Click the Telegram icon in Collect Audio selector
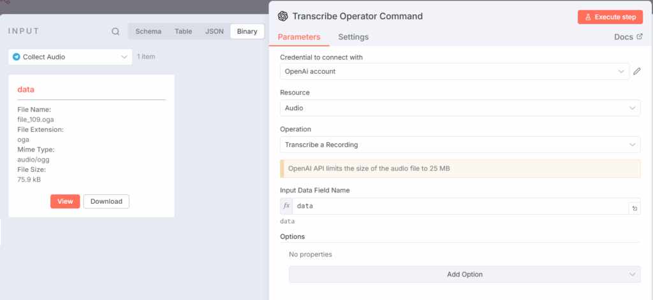This screenshot has height=300, width=653. point(16,57)
